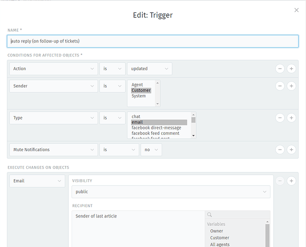Select Agent in the Sender list
Viewport: 306px width, 247px height.
tap(137, 85)
